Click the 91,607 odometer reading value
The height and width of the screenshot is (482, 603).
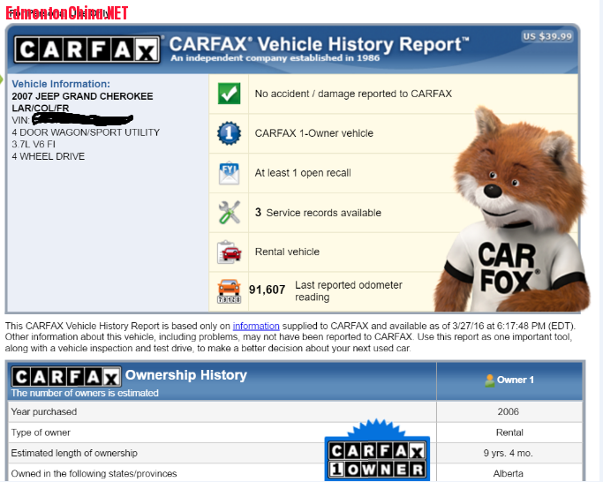pyautogui.click(x=268, y=290)
